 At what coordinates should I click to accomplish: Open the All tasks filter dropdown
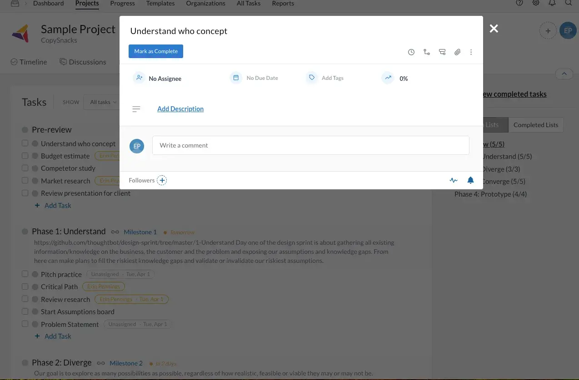click(103, 102)
